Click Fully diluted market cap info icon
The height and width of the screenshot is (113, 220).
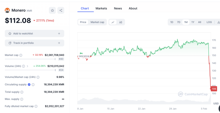[36, 106]
